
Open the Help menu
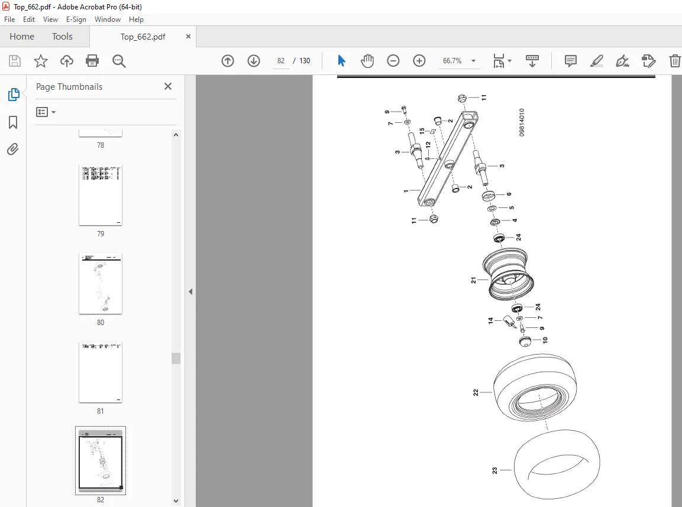(x=136, y=19)
